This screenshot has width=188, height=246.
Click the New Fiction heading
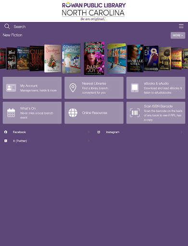click(13, 35)
